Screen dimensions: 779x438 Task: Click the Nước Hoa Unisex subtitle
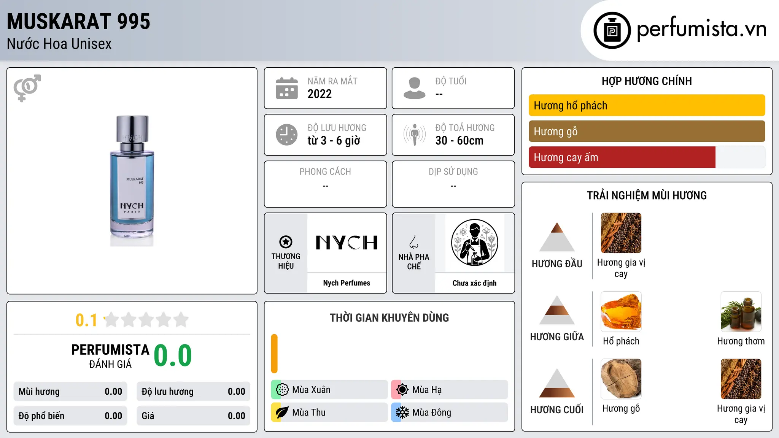[59, 44]
